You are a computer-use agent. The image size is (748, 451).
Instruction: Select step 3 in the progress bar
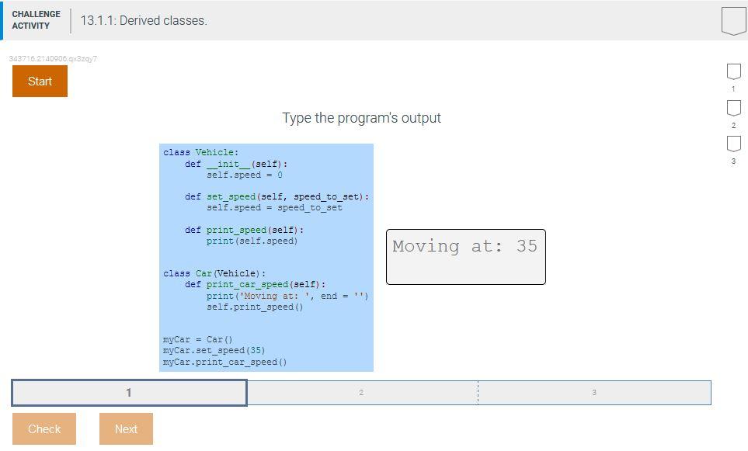594,392
